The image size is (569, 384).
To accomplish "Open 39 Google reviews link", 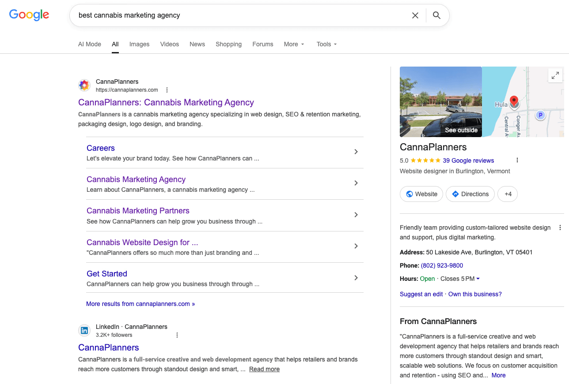I will pyautogui.click(x=468, y=160).
